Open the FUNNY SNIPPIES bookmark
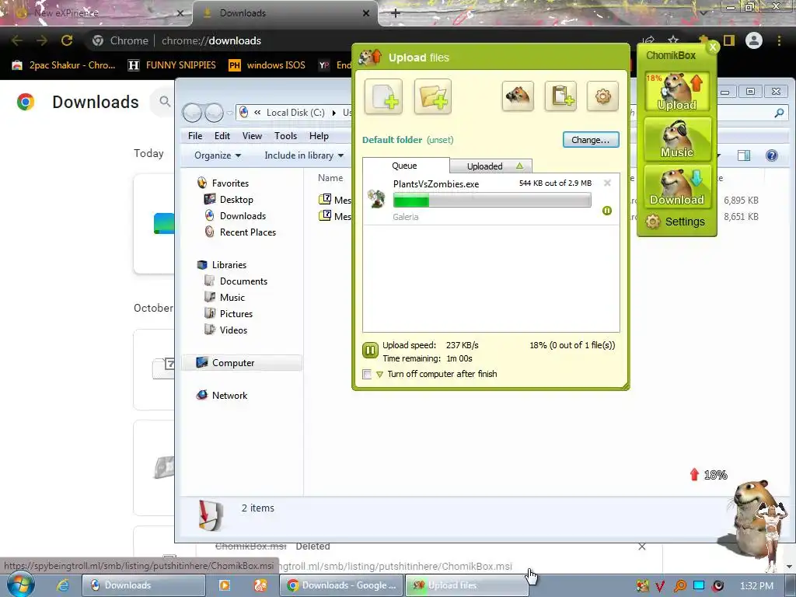Screen dimensions: 796x597 172,65
